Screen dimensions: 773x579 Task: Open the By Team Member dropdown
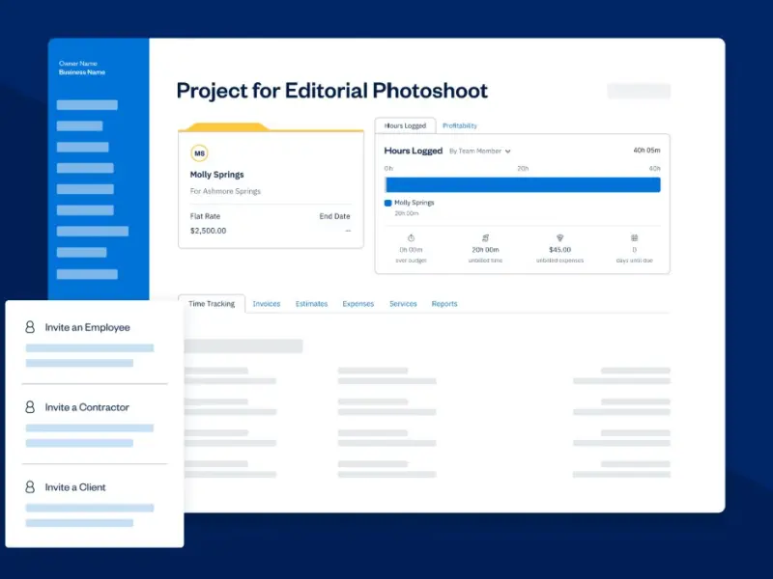[x=480, y=152]
